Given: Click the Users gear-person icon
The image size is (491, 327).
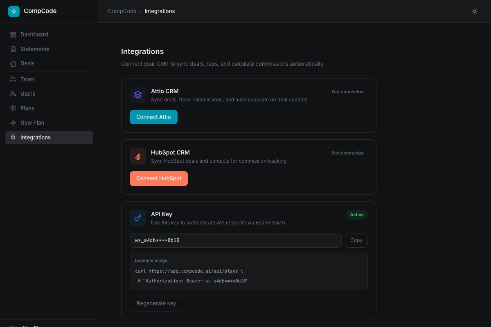Looking at the screenshot, I should point(13,94).
